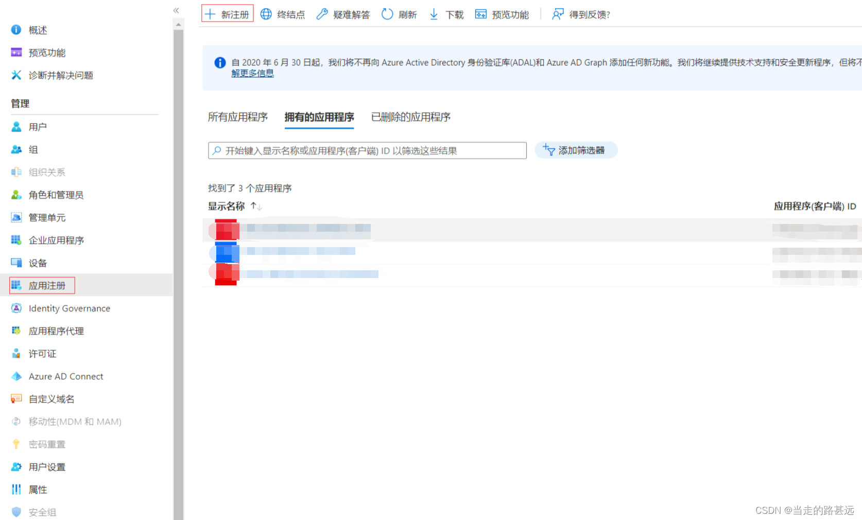Click the 应用注册 grid icon
862x520 pixels.
coord(16,285)
